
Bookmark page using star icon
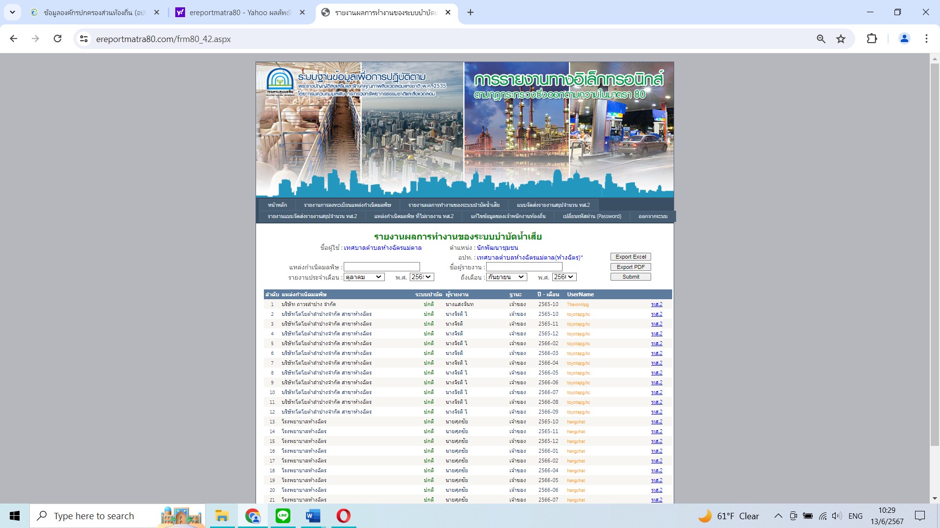pos(841,39)
